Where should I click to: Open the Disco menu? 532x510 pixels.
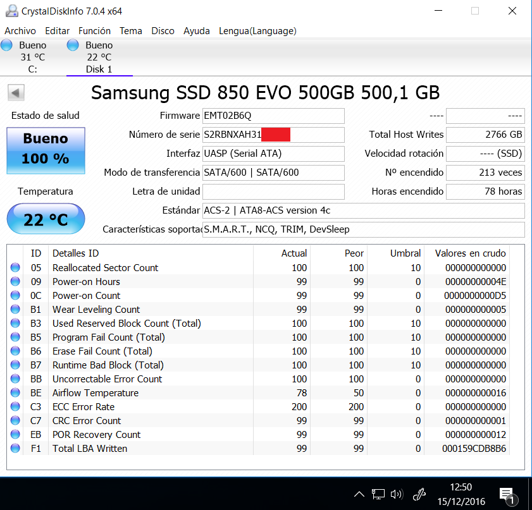[x=163, y=31]
